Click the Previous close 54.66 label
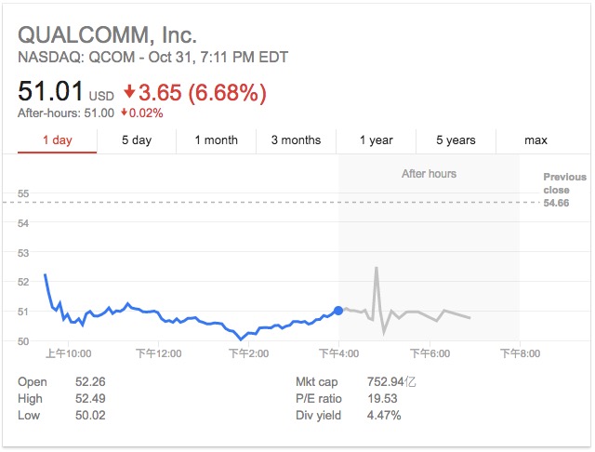The height and width of the screenshot is (452, 595). point(564,189)
